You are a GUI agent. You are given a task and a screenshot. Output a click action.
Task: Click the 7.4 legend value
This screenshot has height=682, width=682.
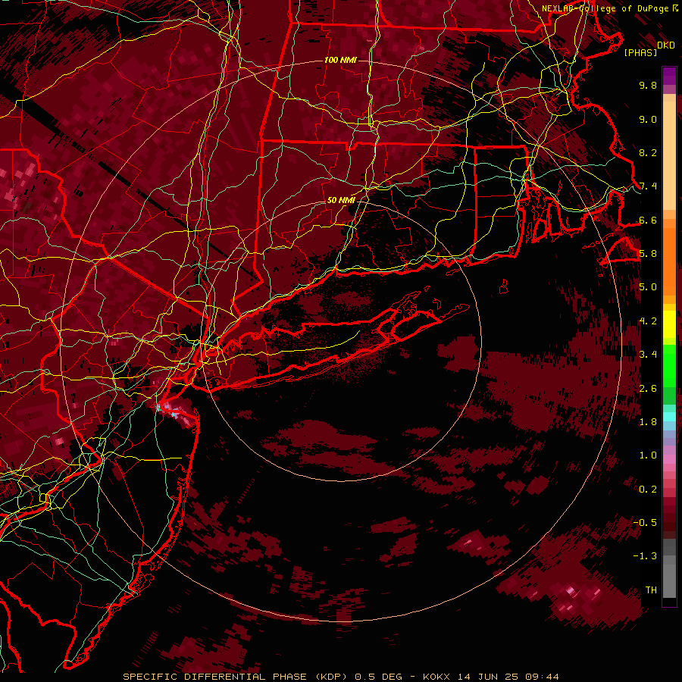pos(648,186)
